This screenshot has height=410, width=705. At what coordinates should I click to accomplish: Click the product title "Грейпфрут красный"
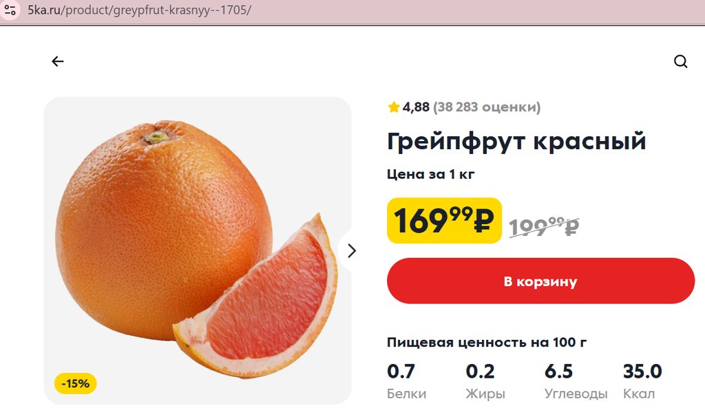(516, 142)
